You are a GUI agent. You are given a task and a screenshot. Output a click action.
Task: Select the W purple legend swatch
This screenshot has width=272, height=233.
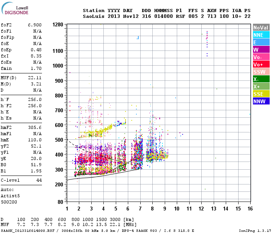(261, 50)
